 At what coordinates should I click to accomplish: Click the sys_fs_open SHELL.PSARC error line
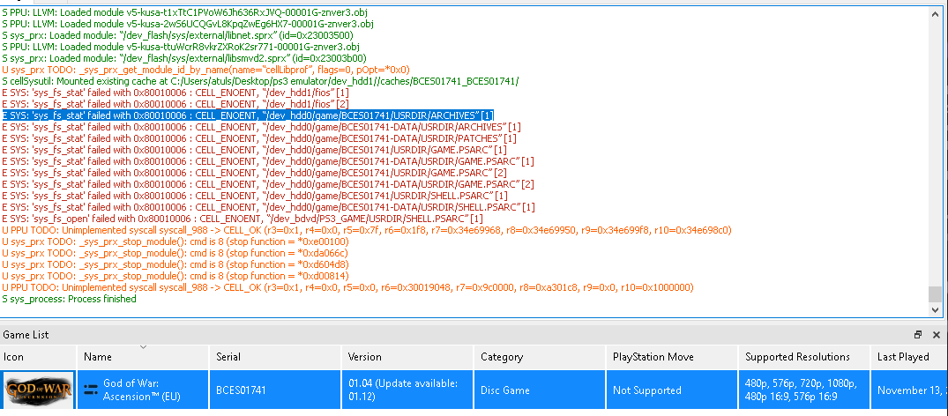[x=243, y=219]
